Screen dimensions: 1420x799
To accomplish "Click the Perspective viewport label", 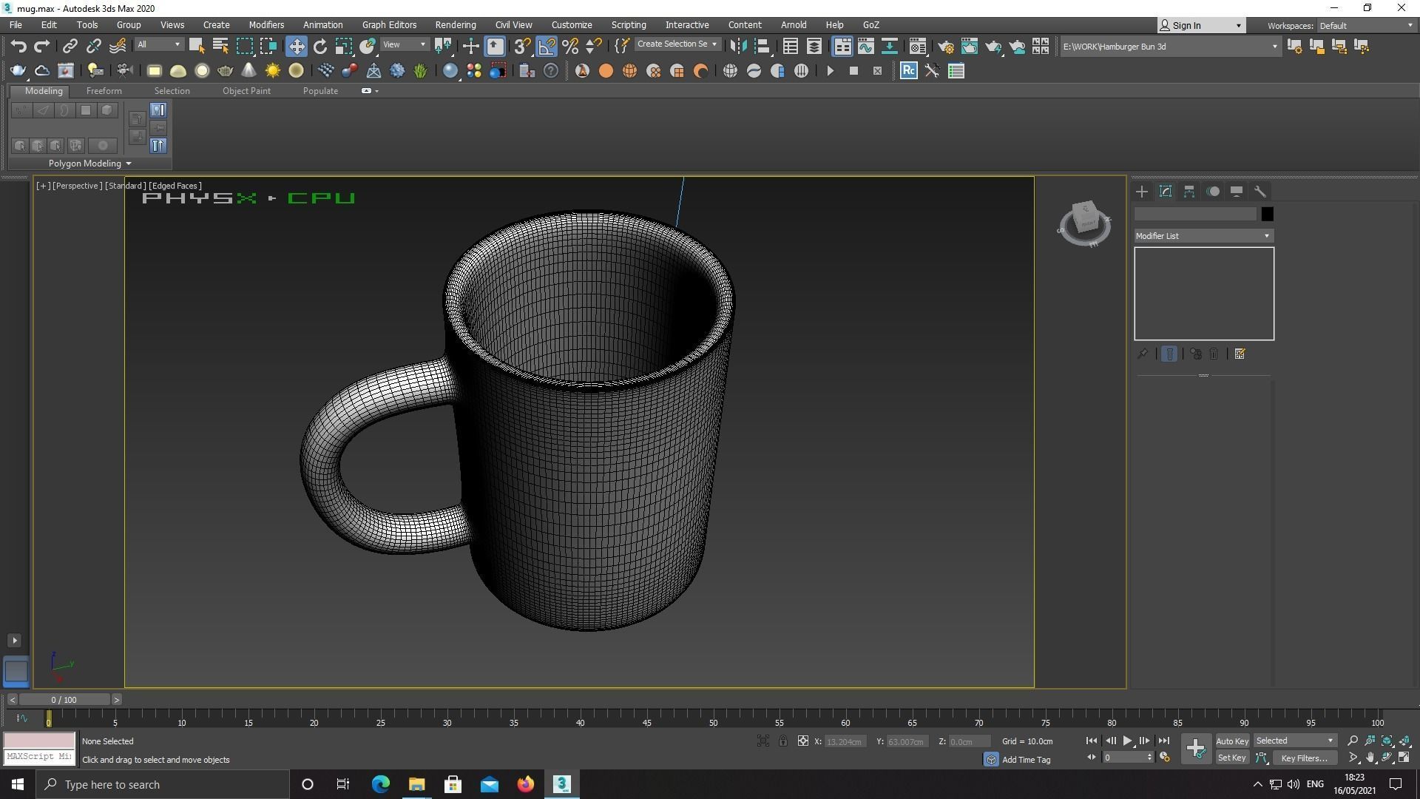I will (x=77, y=186).
